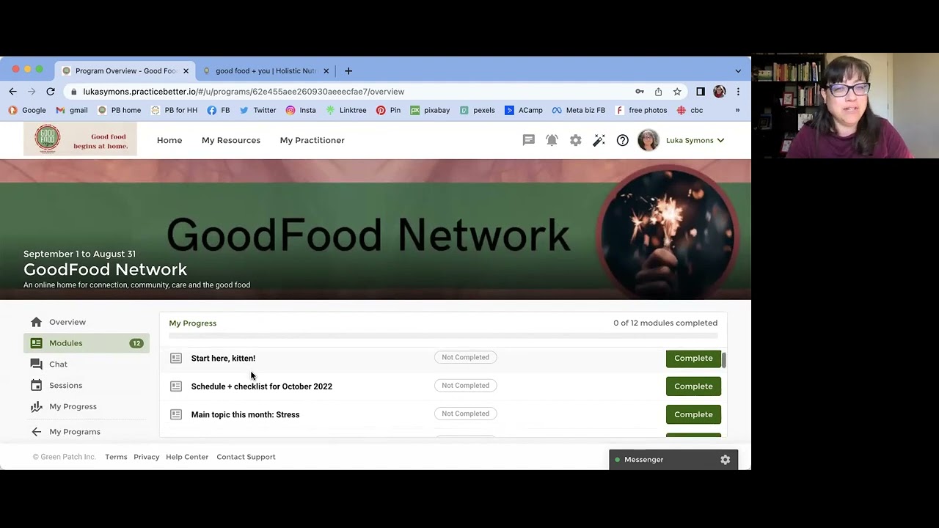Screen dimensions: 939x528
Task: Open a new browser tab
Action: pos(348,71)
